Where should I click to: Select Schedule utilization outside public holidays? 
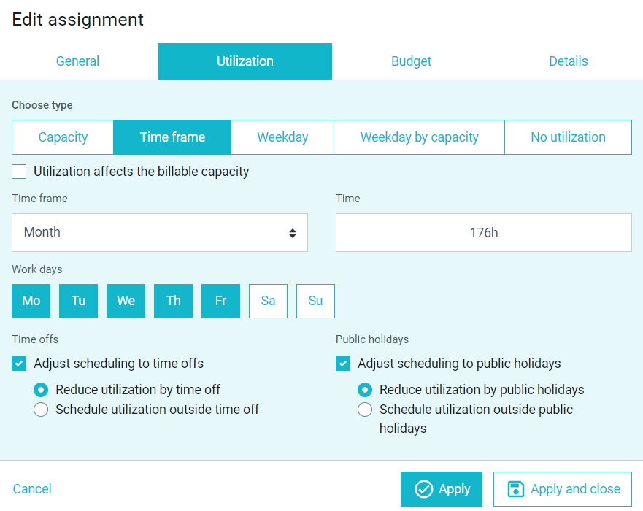(x=365, y=410)
